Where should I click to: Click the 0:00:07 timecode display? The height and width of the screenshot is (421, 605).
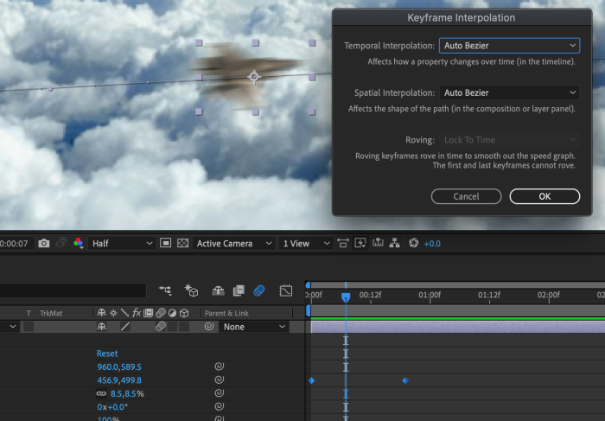[15, 244]
